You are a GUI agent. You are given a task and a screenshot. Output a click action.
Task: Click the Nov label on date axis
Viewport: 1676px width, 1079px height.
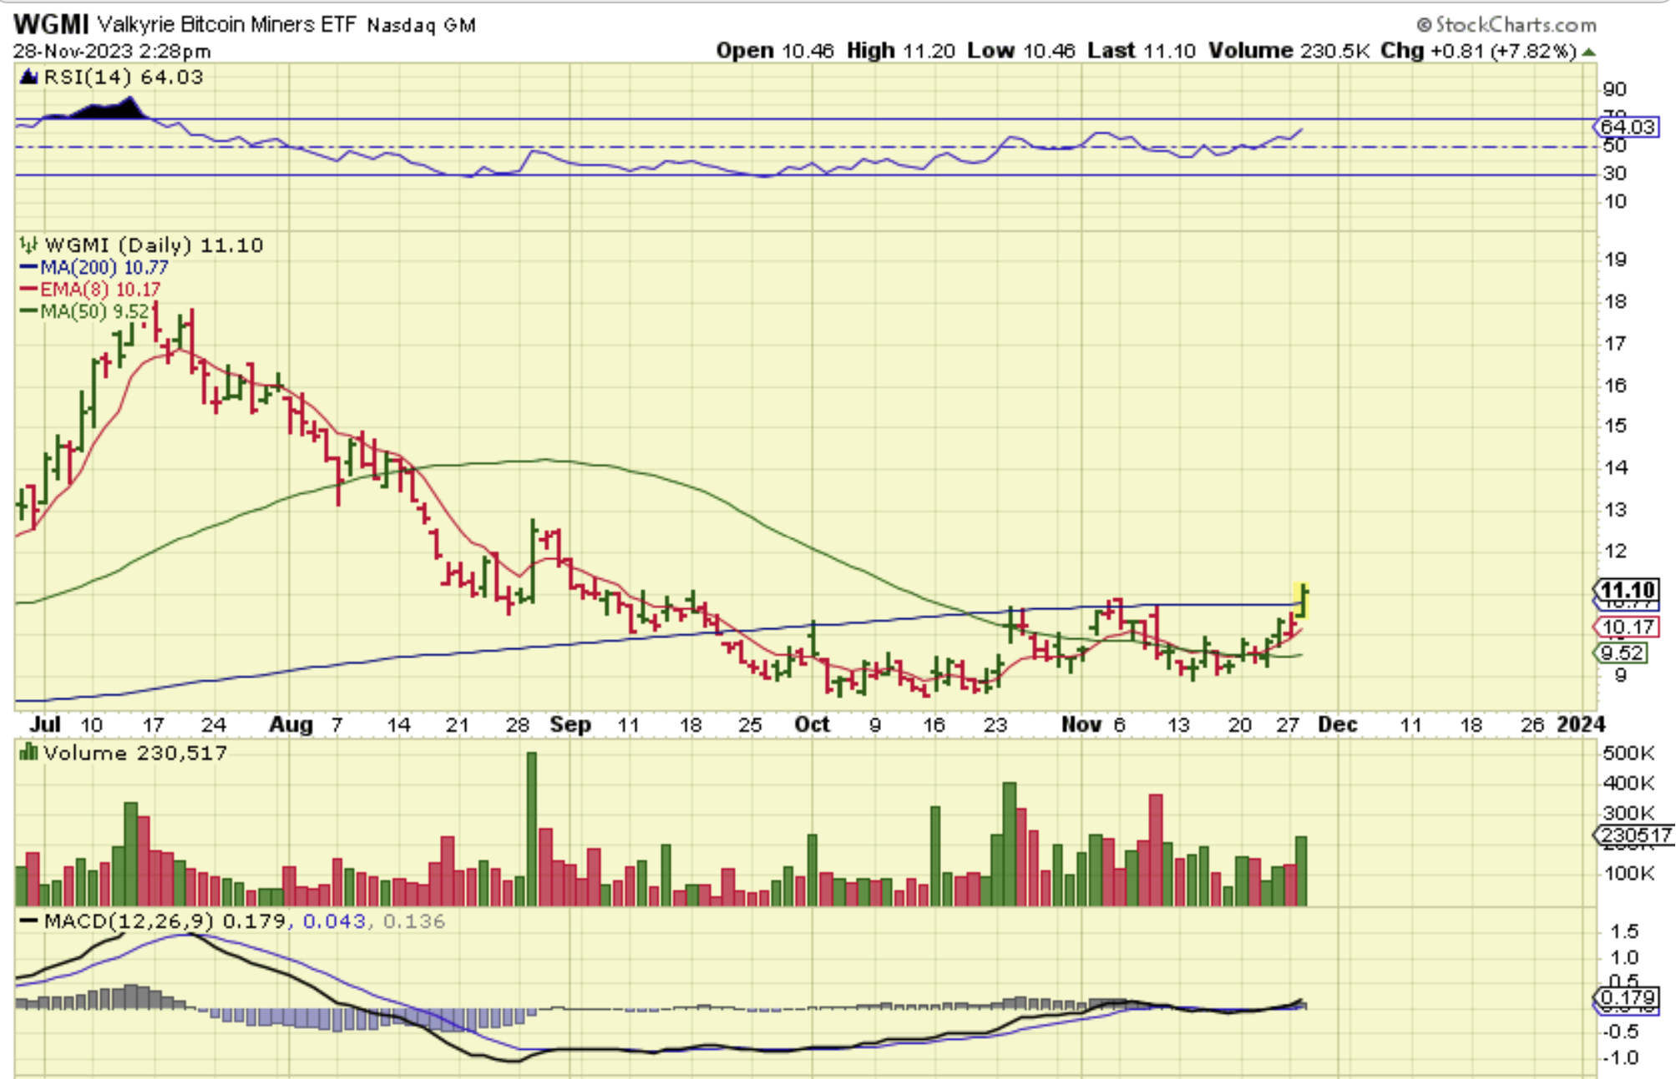pyautogui.click(x=1081, y=724)
